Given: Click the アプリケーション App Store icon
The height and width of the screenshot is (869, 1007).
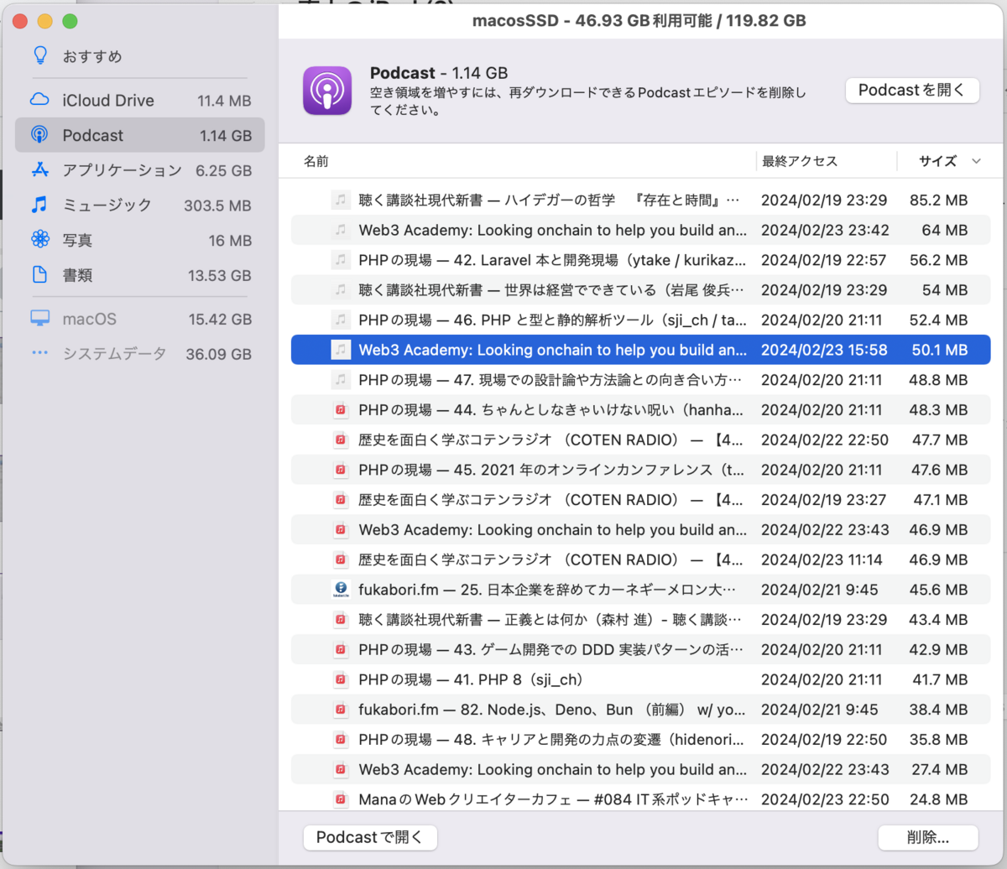Looking at the screenshot, I should (x=39, y=170).
